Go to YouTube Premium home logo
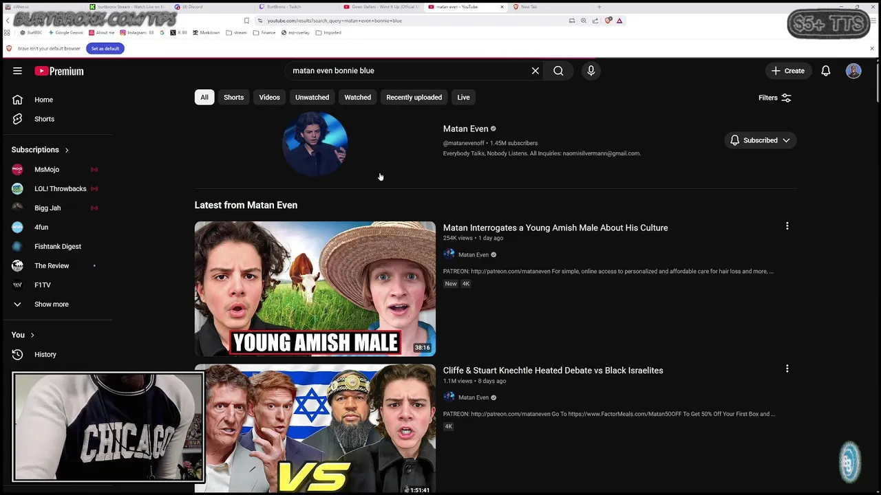 coord(59,71)
